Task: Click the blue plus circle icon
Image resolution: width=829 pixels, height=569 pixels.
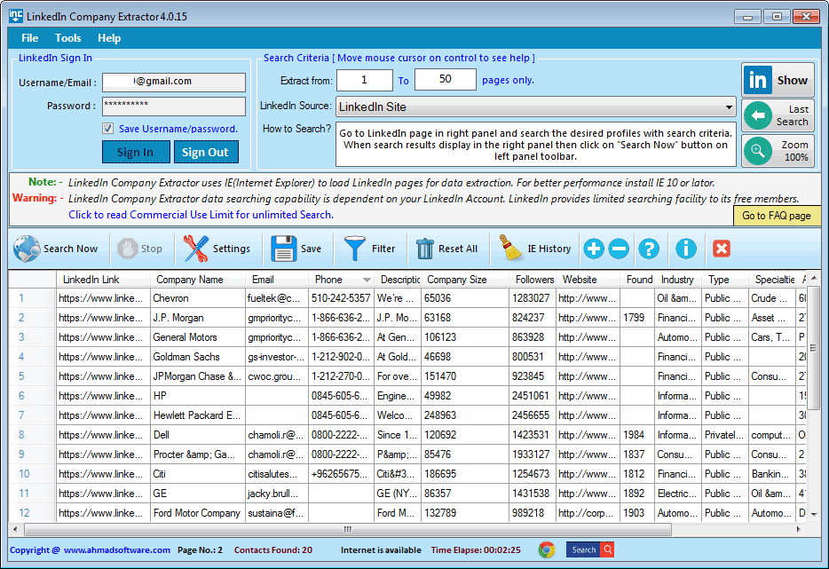Action: (x=593, y=249)
